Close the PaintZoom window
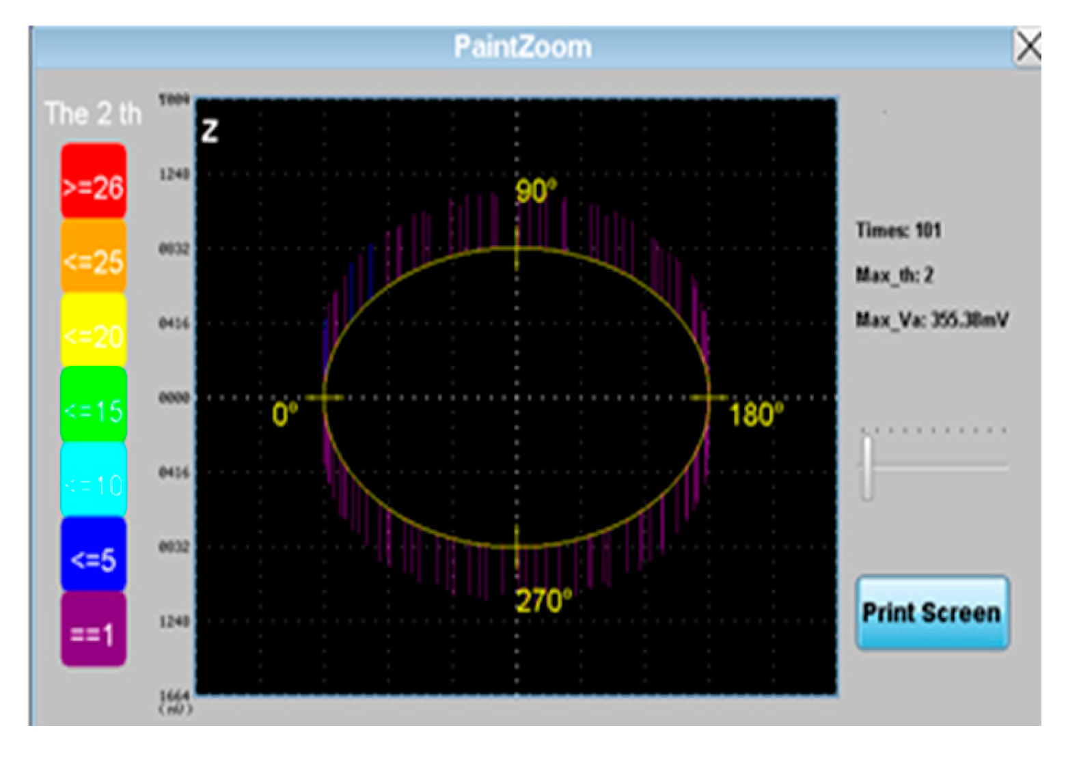The width and height of the screenshot is (1066, 760). click(x=1027, y=48)
